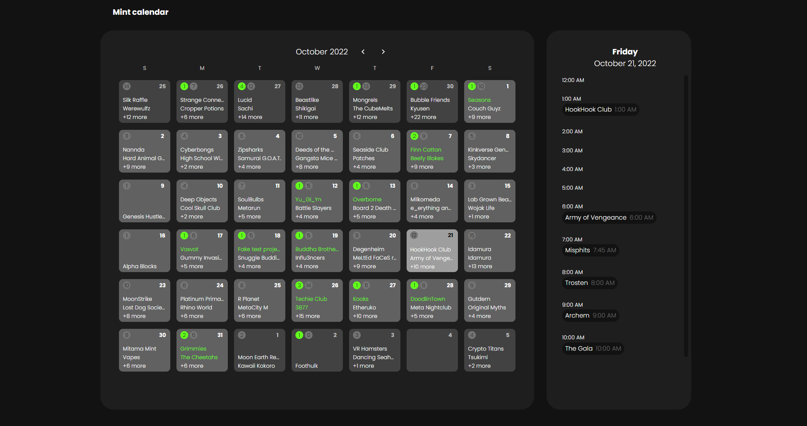Select the green event badge on October 31

(184, 335)
